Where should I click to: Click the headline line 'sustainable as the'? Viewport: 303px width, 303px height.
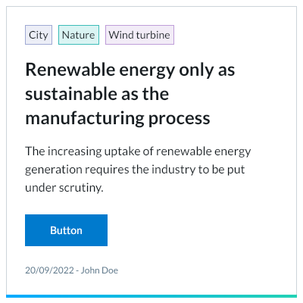(x=97, y=94)
